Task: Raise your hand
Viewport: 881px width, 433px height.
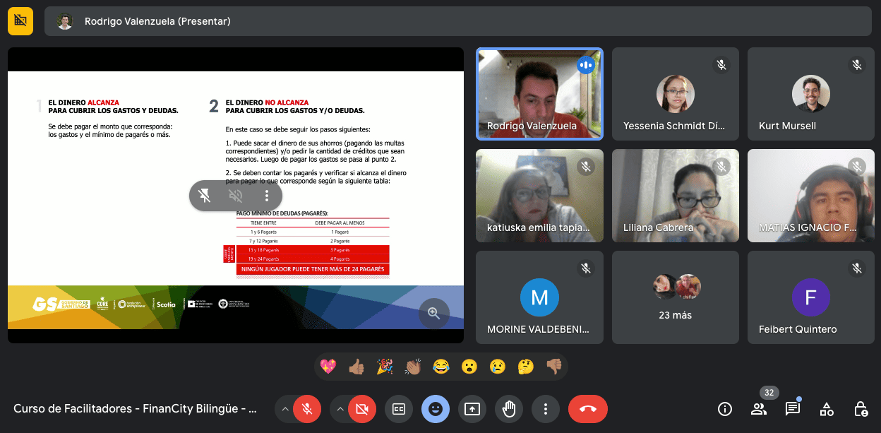Action: point(509,409)
